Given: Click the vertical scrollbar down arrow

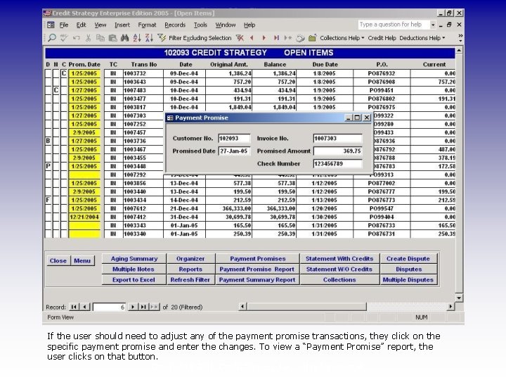Looking at the screenshot, I should [x=459, y=298].
